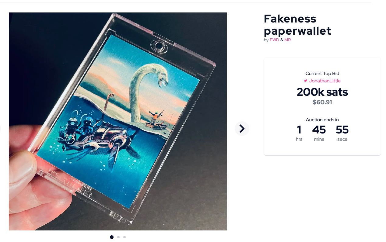Click the paperwallet card photo
Viewport: 386px width, 242px height.
118,121
